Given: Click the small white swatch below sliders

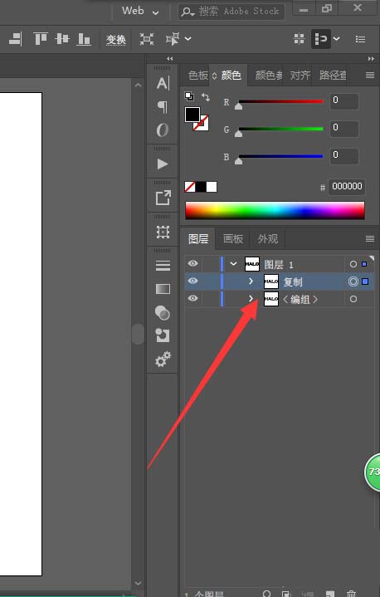Looking at the screenshot, I should tap(212, 187).
